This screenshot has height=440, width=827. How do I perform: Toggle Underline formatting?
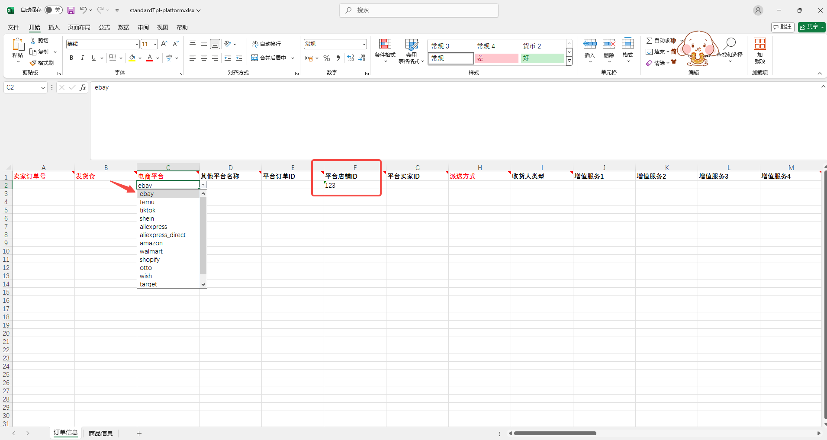click(x=93, y=58)
